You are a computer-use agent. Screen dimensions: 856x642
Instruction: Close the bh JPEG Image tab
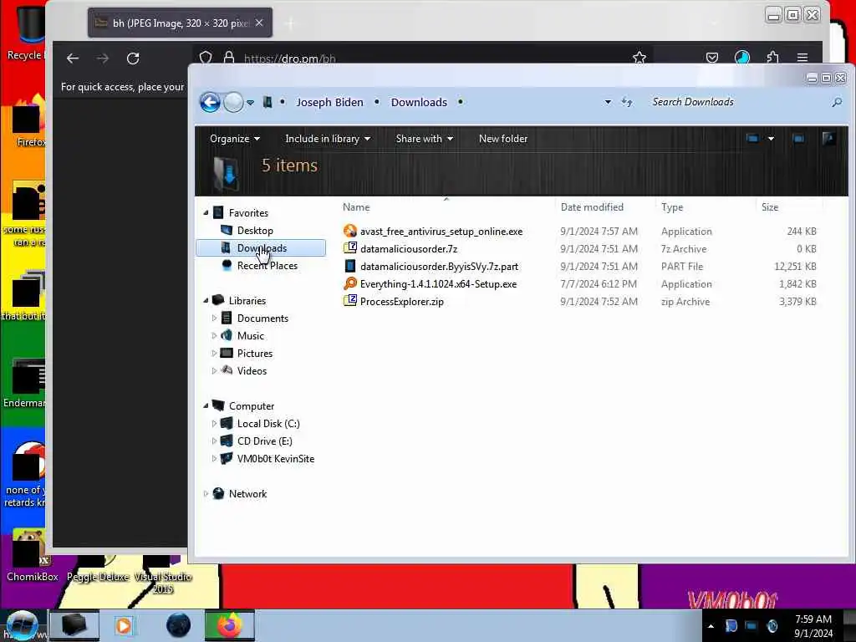coord(259,23)
